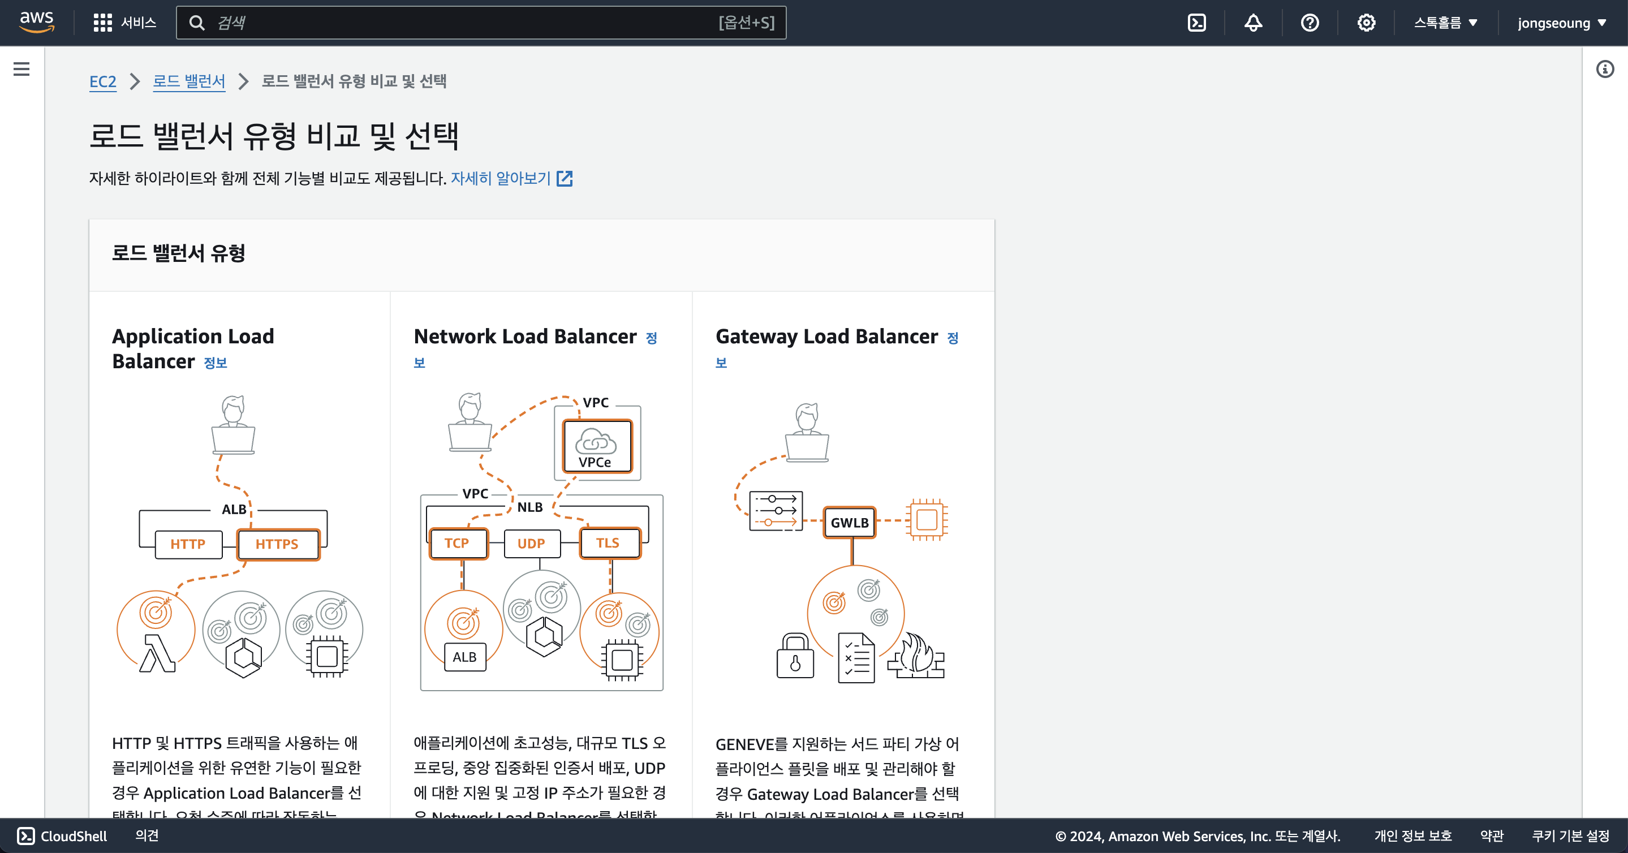Focus the 검색 search field

pyautogui.click(x=481, y=23)
